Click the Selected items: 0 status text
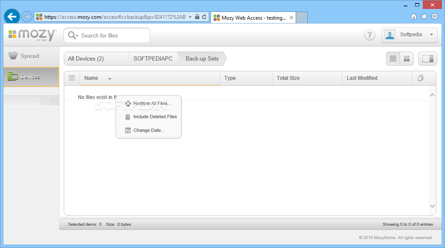Viewport: 445px width, 248px height. 85,224
